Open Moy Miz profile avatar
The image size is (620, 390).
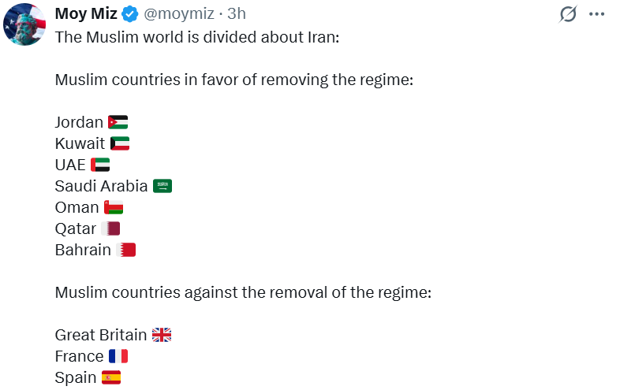[x=24, y=24]
